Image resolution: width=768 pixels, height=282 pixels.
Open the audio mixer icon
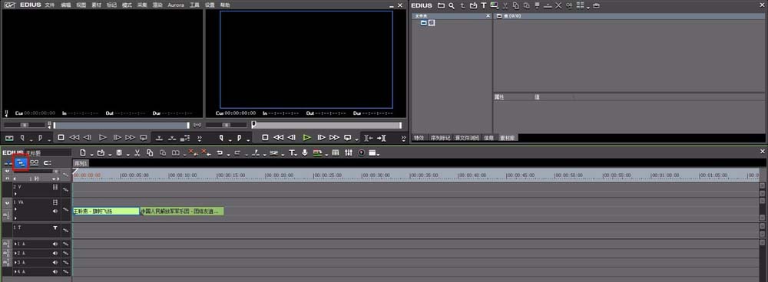[349, 153]
